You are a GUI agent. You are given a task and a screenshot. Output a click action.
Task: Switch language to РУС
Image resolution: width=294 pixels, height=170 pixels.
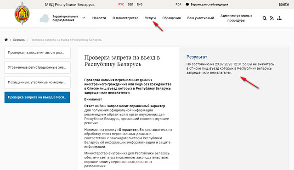(x=121, y=4)
